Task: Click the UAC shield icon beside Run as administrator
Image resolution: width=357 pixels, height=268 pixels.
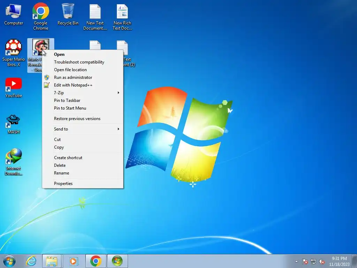Action: [x=47, y=77]
